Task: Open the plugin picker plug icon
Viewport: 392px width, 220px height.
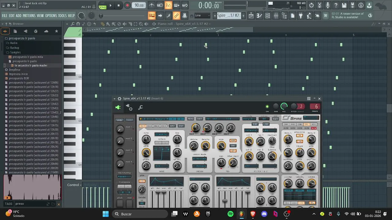Action: [301, 16]
